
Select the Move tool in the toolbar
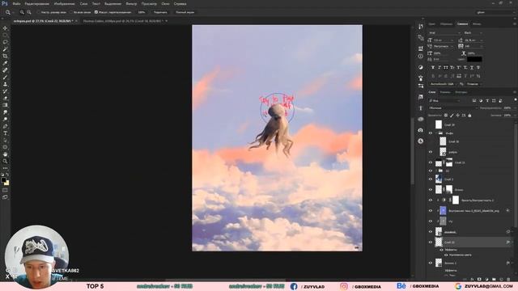point(5,28)
